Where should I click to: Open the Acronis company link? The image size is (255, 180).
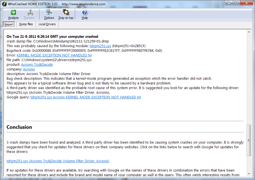[x=29, y=69]
